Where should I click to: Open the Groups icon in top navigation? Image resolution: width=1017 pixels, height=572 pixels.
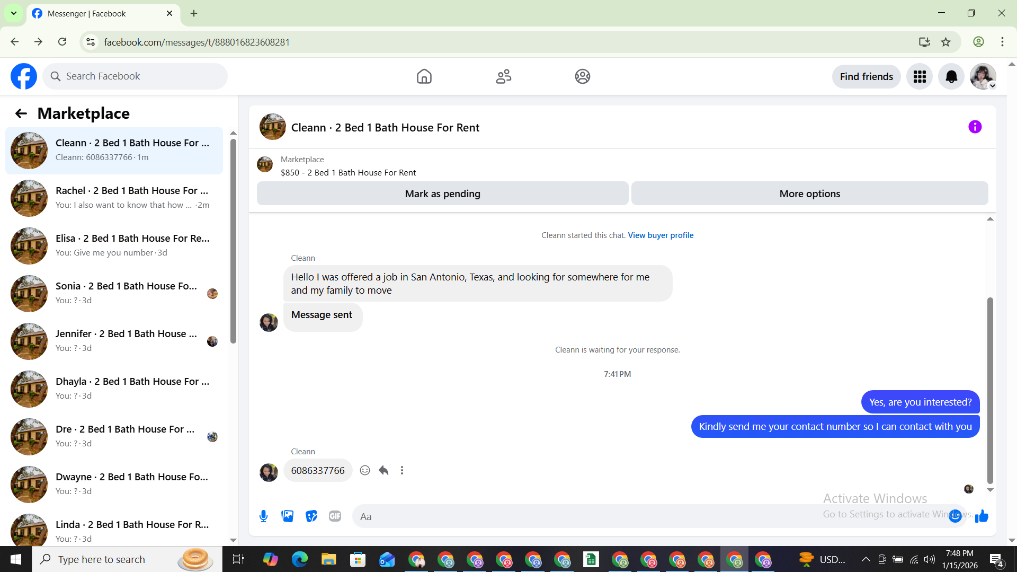(582, 76)
